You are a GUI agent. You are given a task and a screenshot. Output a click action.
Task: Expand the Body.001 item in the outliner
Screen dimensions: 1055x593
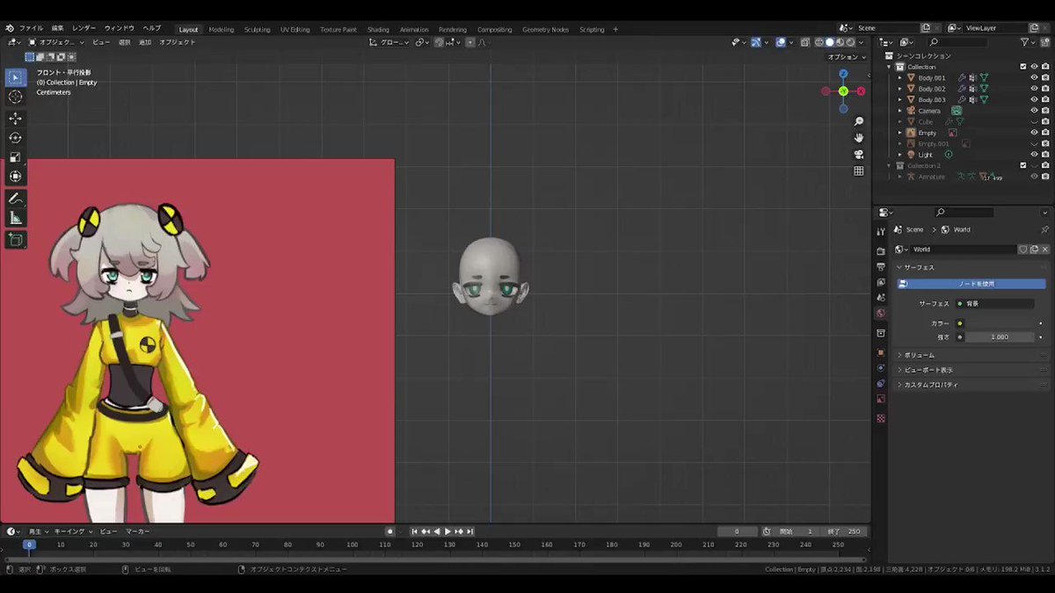tap(898, 76)
